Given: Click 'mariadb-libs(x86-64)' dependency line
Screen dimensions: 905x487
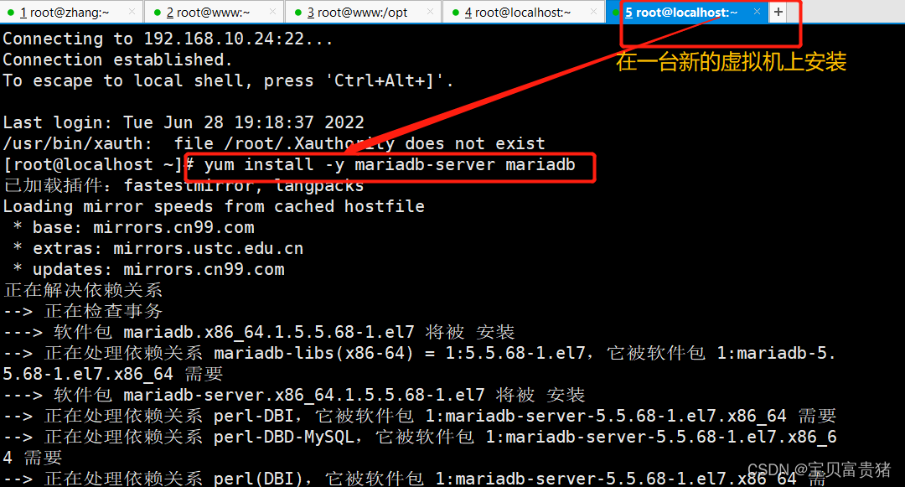Looking at the screenshot, I should pos(420,364).
